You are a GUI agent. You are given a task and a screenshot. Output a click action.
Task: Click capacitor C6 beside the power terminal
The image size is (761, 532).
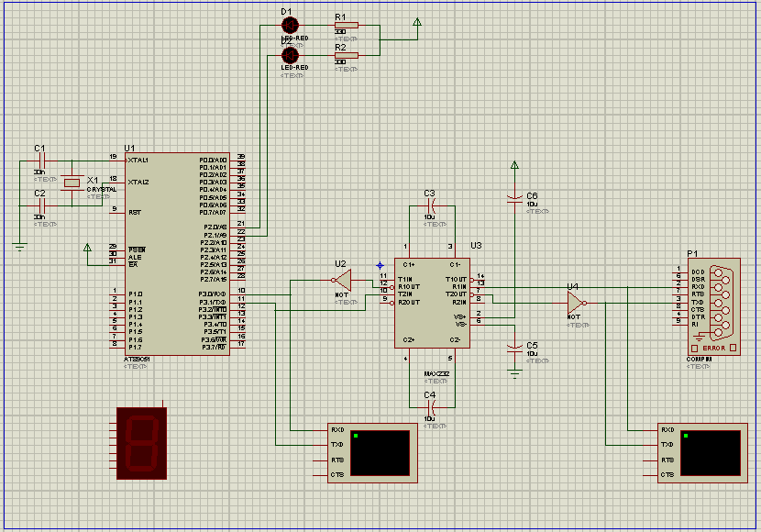[514, 198]
